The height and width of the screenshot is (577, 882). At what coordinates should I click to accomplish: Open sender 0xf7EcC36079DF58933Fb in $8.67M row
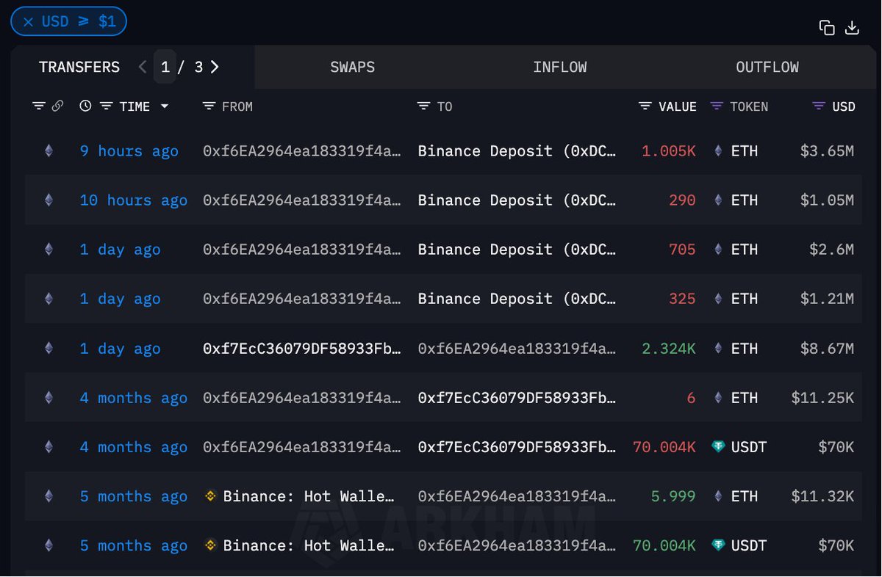(x=302, y=349)
